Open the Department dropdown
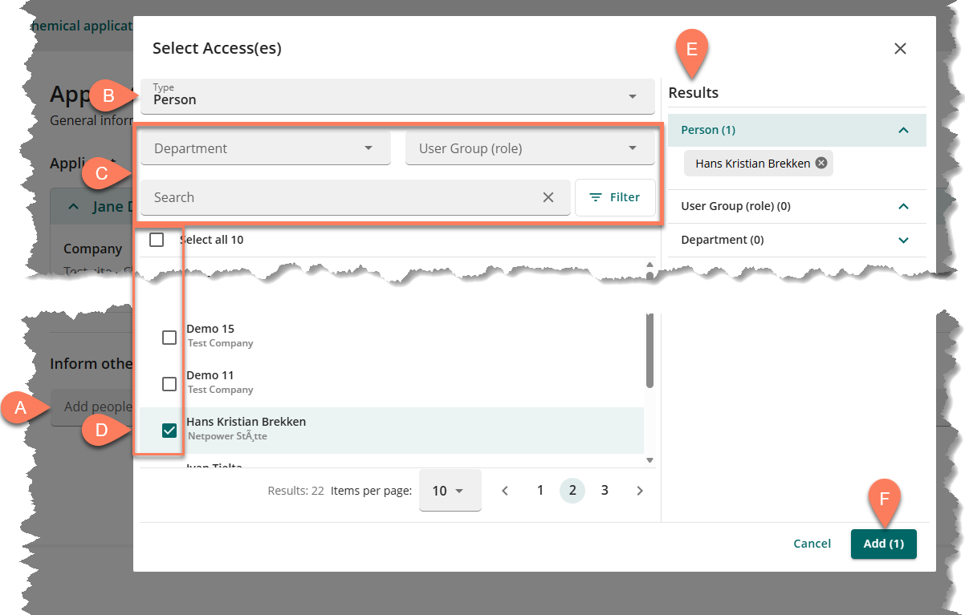The image size is (965, 615). coord(265,148)
